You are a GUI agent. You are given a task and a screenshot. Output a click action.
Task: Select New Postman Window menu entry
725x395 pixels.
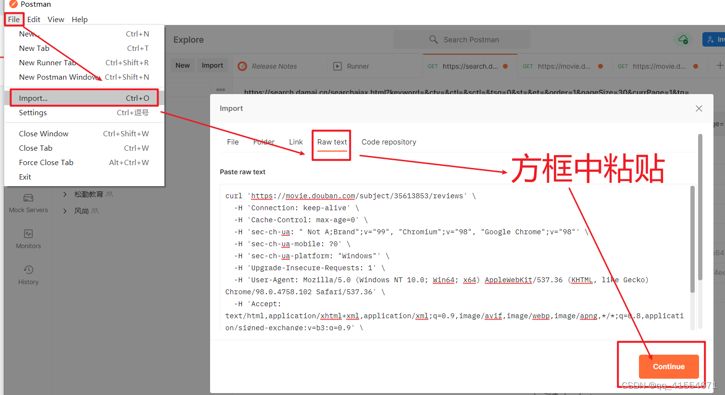click(84, 77)
